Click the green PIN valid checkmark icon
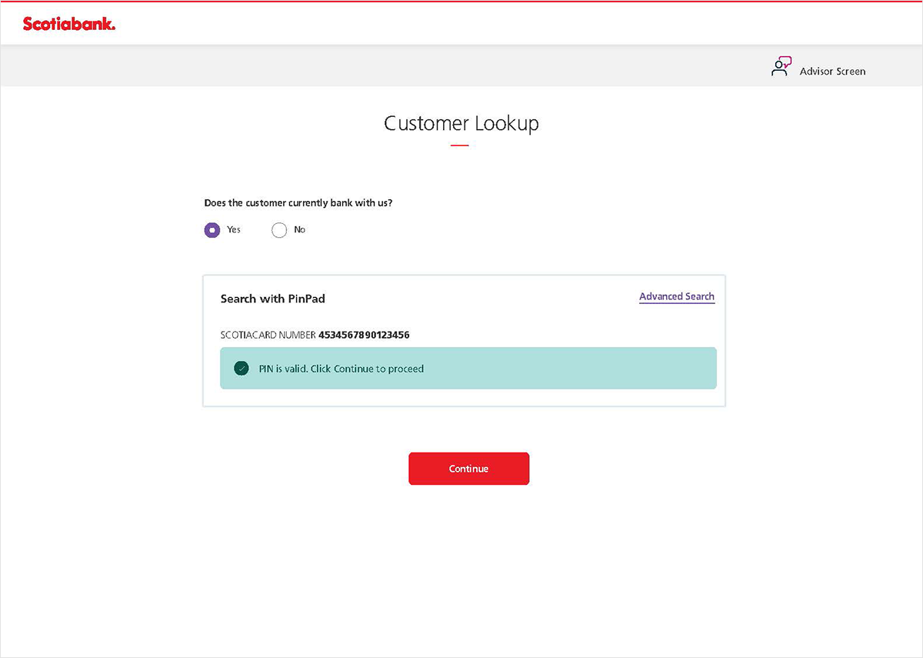This screenshot has height=658, width=923. (242, 368)
